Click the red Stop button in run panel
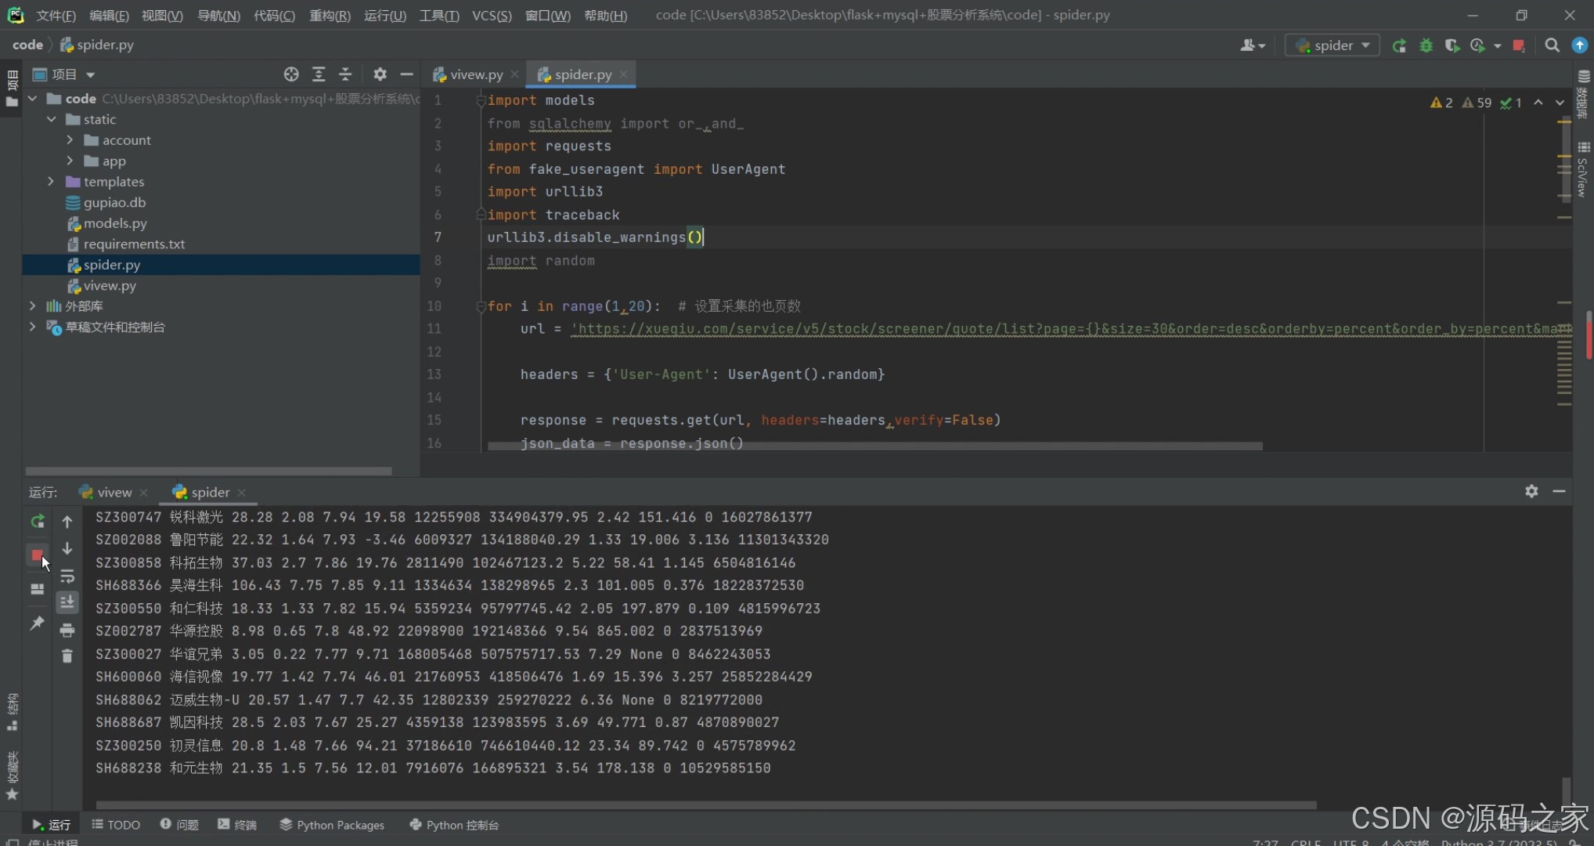This screenshot has height=846, width=1594. tap(37, 555)
